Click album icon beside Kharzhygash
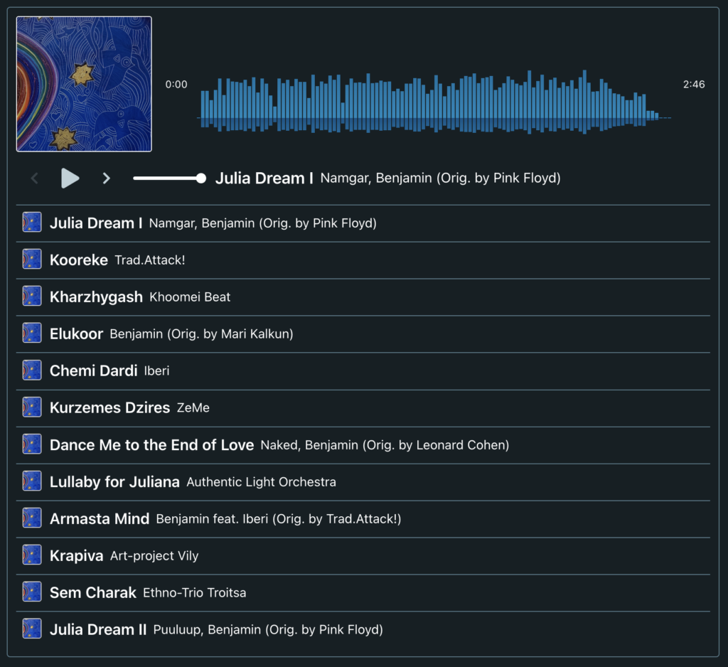The height and width of the screenshot is (667, 728). click(31, 296)
